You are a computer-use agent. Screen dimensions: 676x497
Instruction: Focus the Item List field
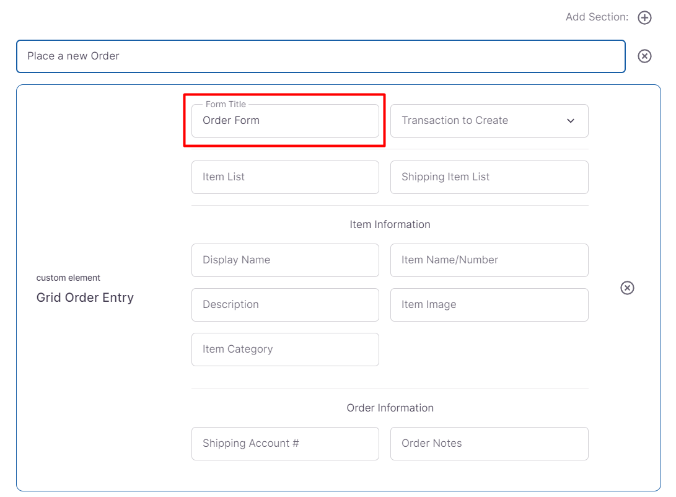(285, 177)
